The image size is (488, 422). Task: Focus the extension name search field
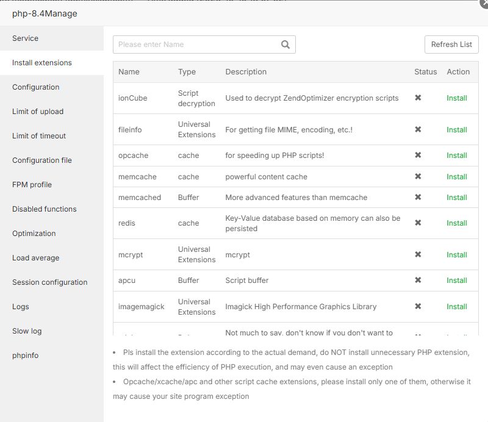198,45
